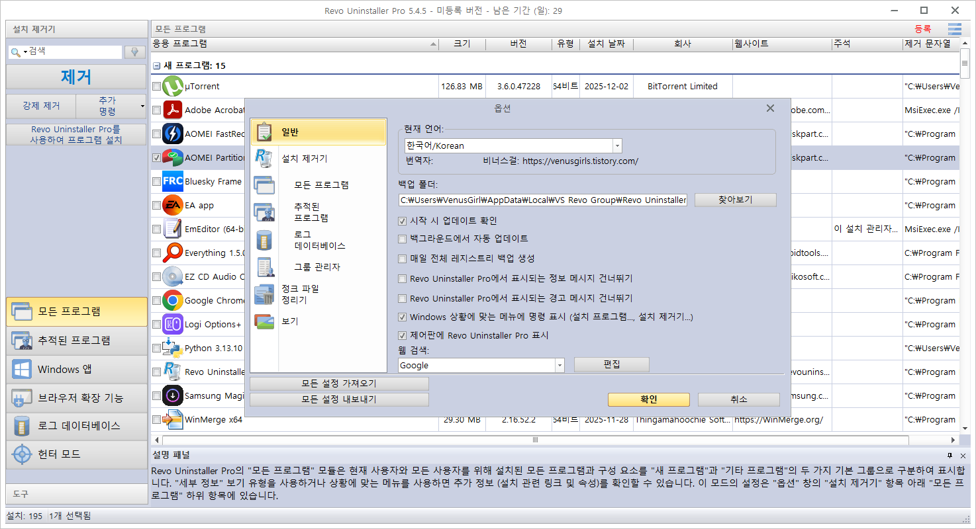This screenshot has height=529, width=976.
Task: Select 모든 프로그램 in the options category list
Action: [x=318, y=185]
